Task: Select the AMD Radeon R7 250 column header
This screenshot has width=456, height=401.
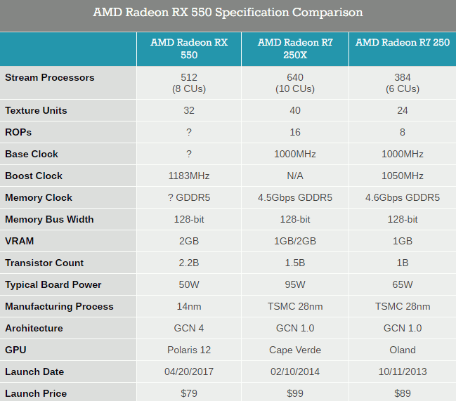Action: pyautogui.click(x=403, y=49)
